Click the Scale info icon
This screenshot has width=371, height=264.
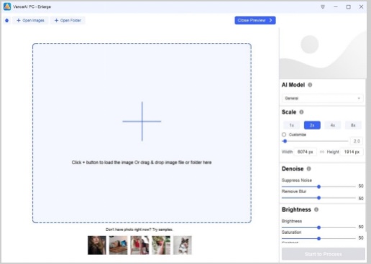click(301, 112)
